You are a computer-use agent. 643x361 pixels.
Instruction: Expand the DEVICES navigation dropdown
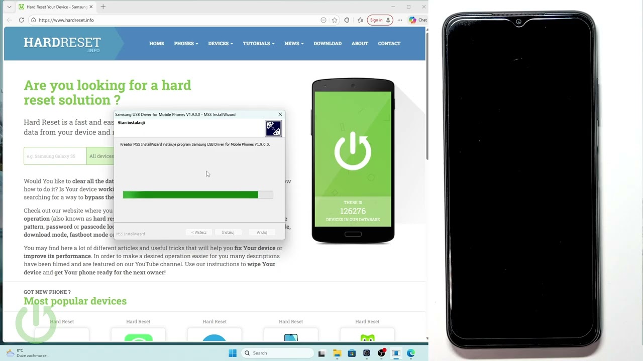[x=221, y=44]
